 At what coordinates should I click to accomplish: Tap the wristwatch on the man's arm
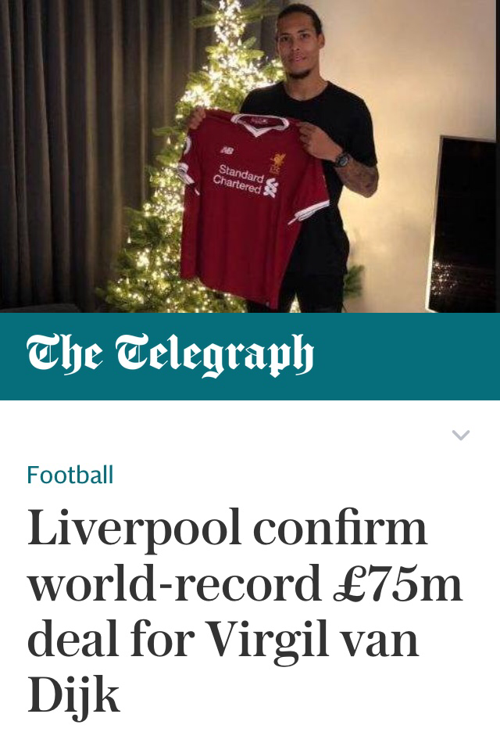[341, 160]
